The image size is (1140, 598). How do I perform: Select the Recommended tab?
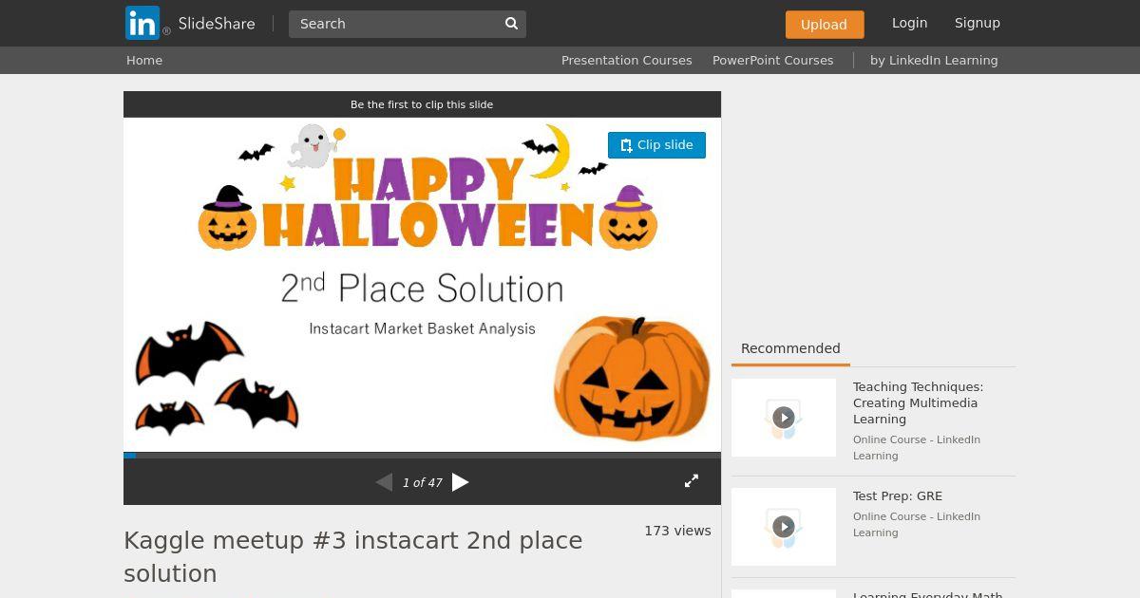[x=790, y=348]
